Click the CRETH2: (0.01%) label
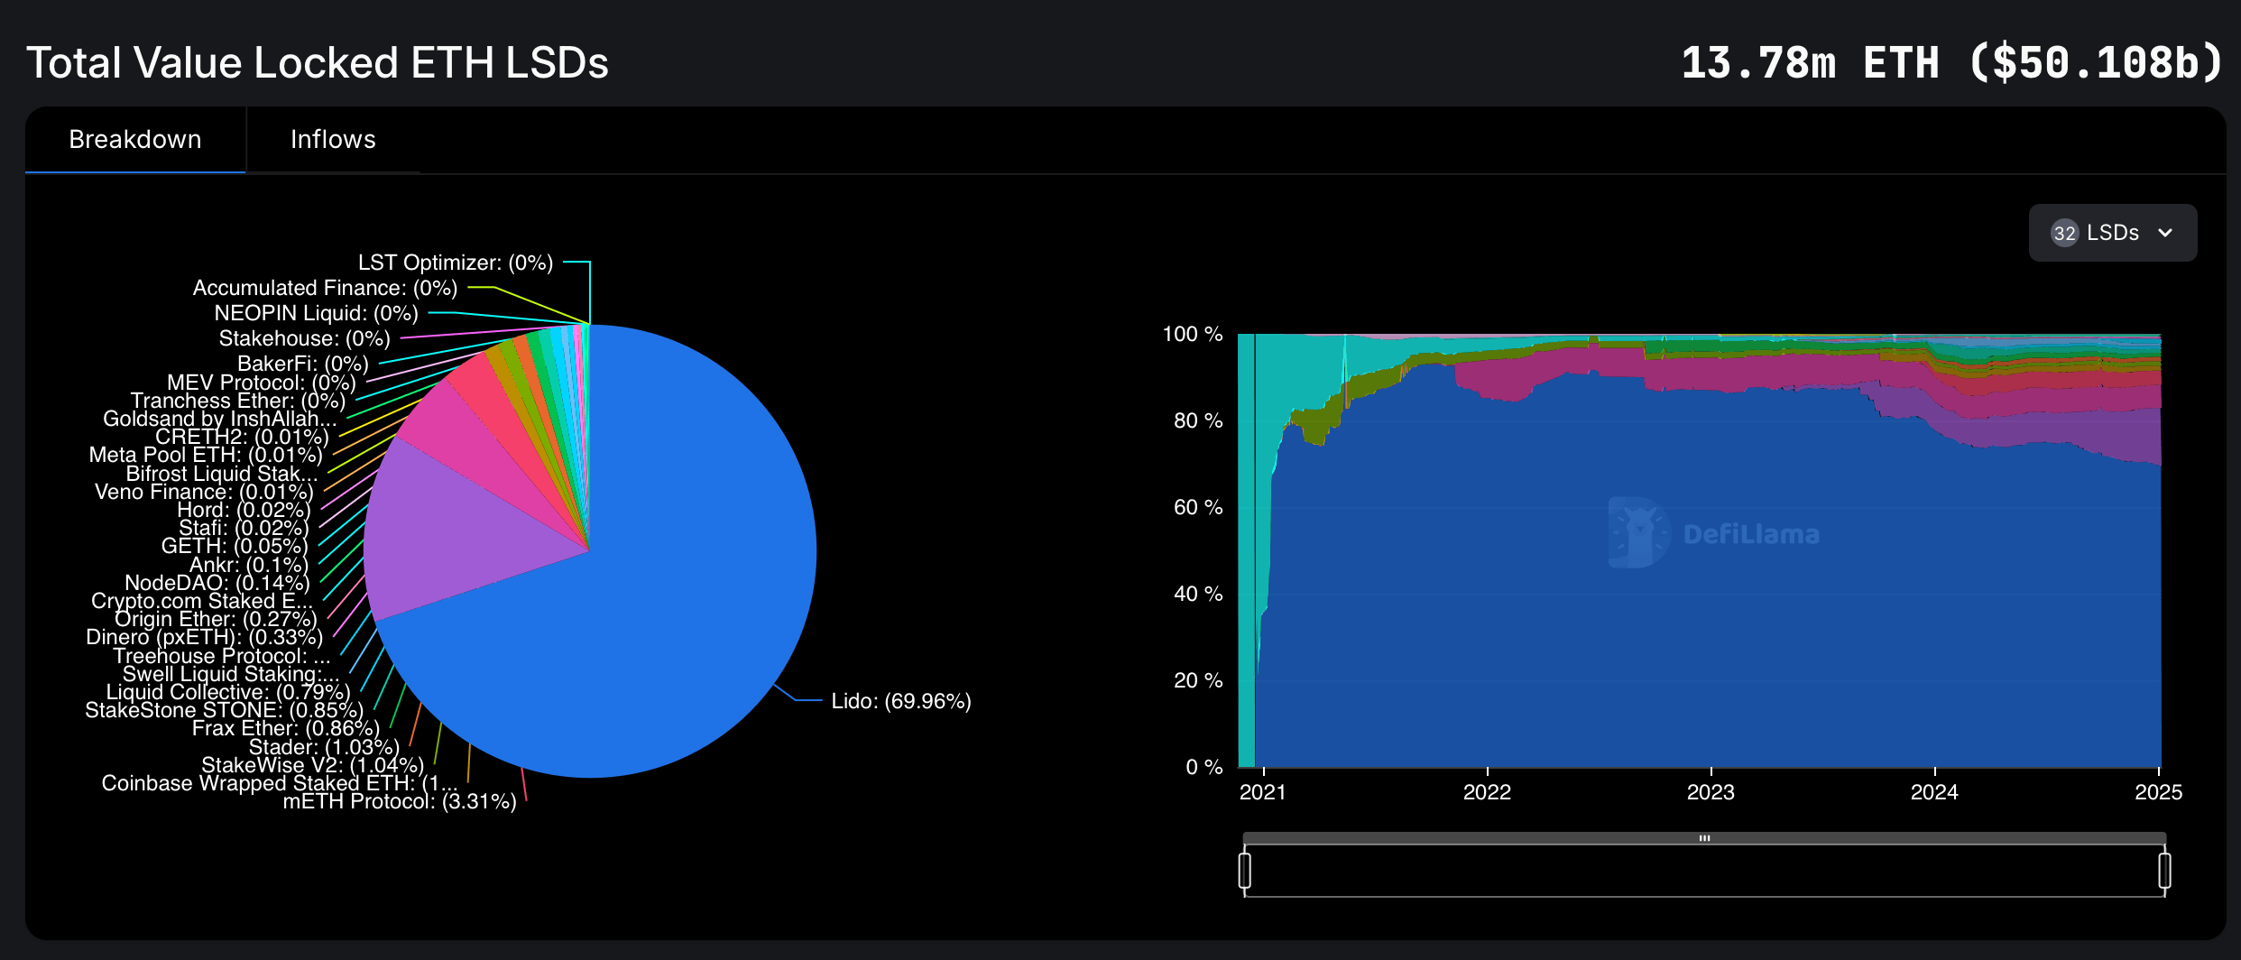This screenshot has width=2241, height=960. 242,437
